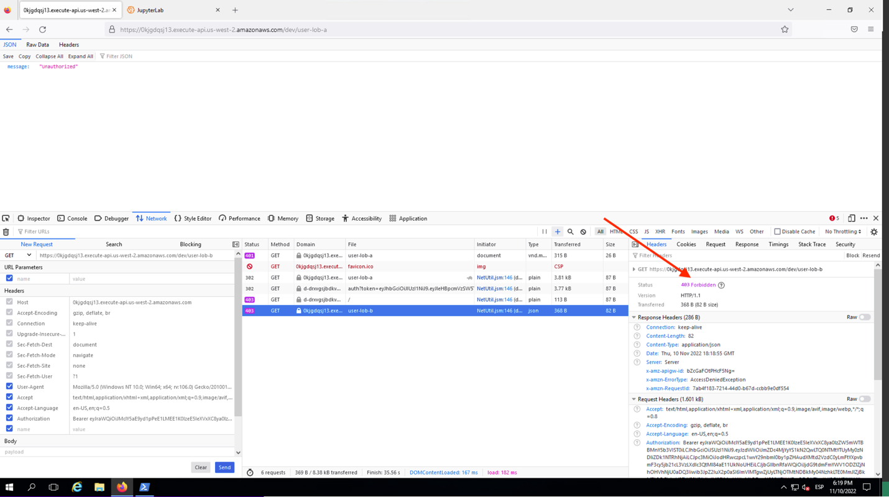Screen dimensions: 889x497
Task: Go back to the previous page
Action: 9,30
